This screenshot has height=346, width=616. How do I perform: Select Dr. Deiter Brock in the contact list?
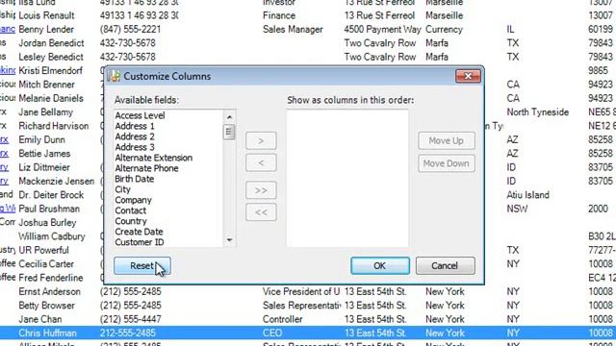[51, 195]
